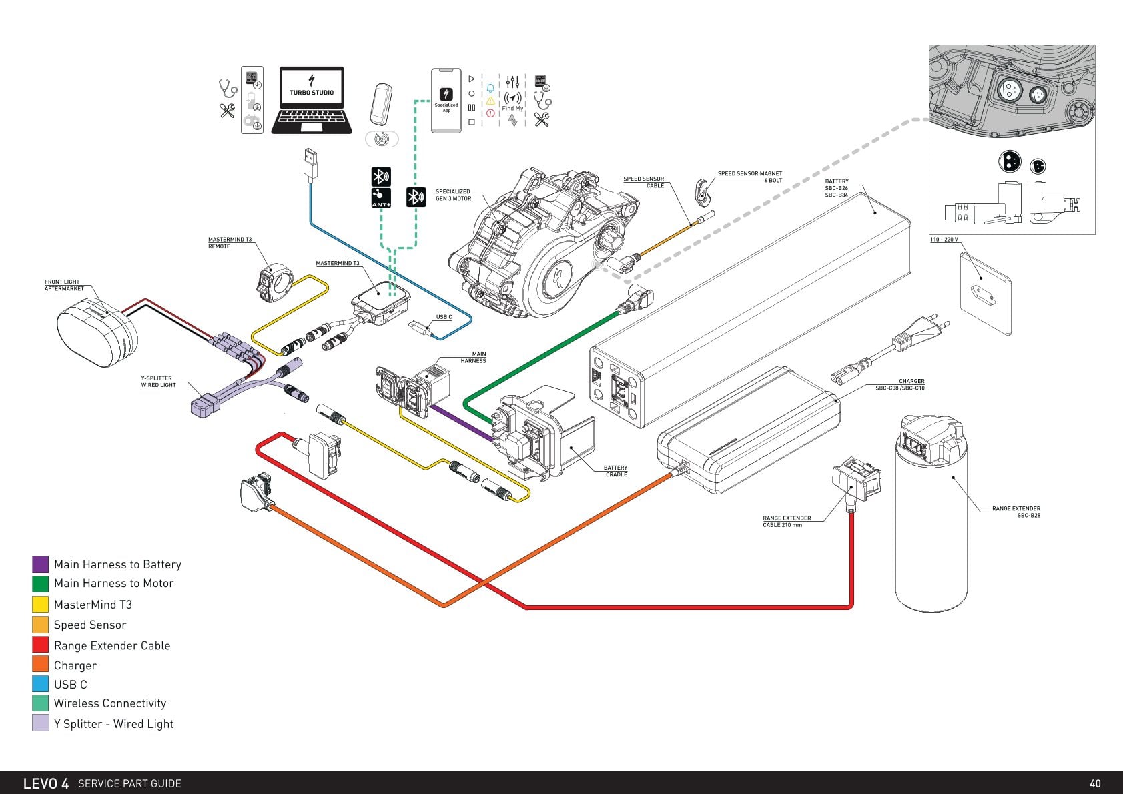Click the Bluetooth icon left of the Specialized Gen 3 Motor label
Viewport: 1123px width, 794px height.
pyautogui.click(x=416, y=197)
